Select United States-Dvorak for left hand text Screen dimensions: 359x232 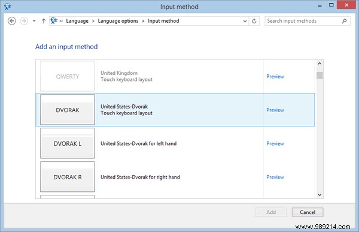[139, 143]
